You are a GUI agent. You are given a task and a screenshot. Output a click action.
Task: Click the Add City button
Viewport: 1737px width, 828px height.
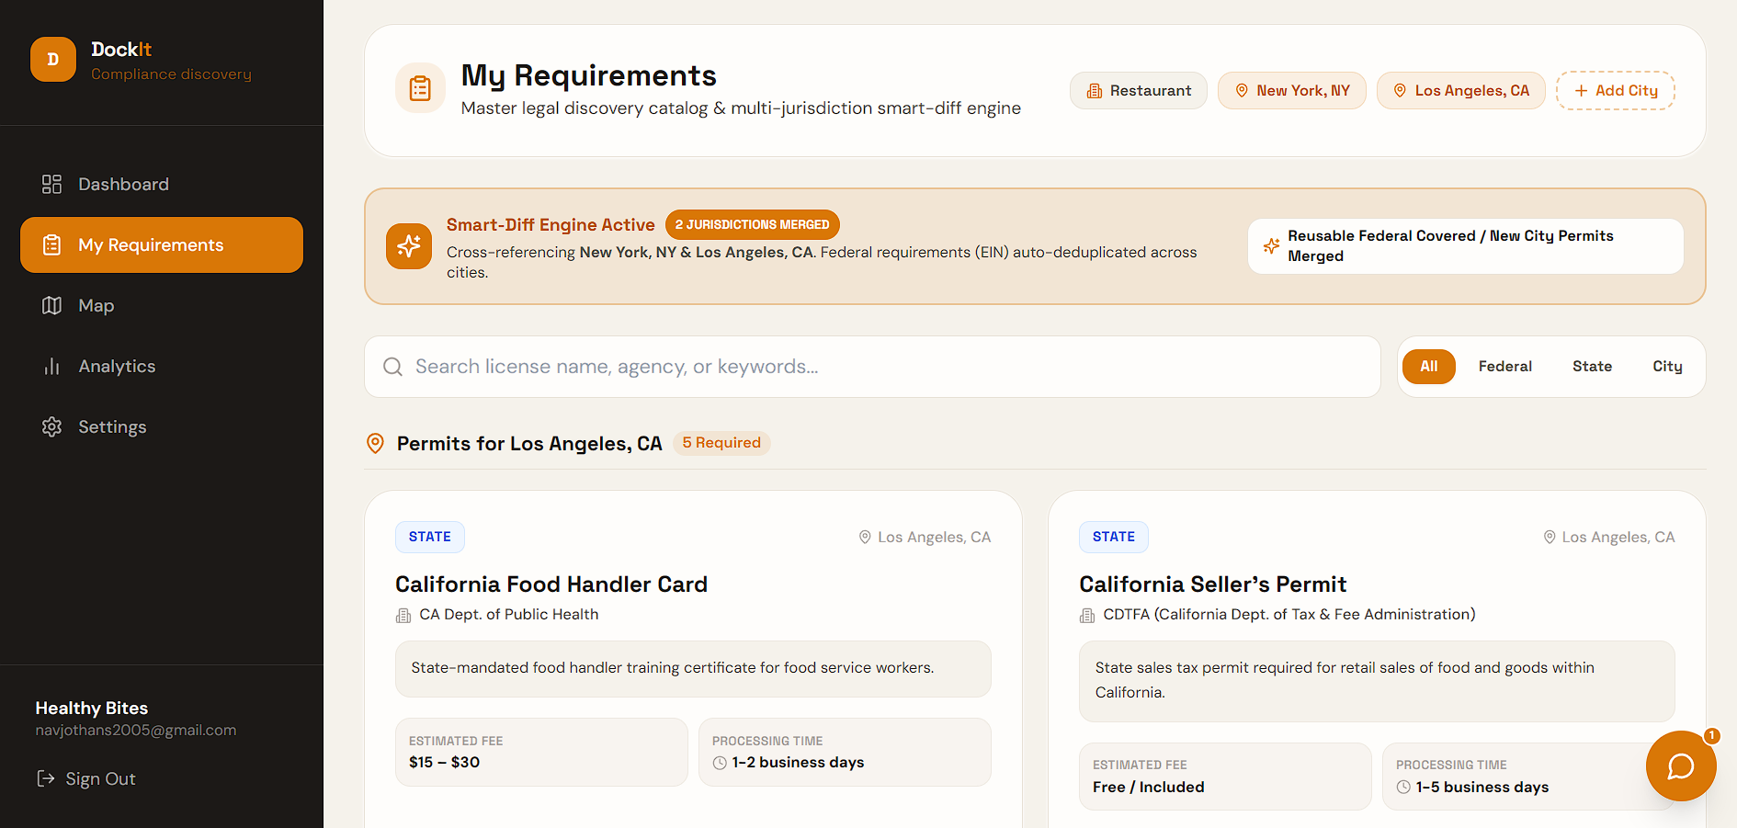point(1616,90)
